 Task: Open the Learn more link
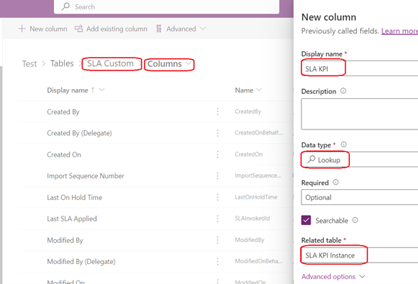coord(400,31)
